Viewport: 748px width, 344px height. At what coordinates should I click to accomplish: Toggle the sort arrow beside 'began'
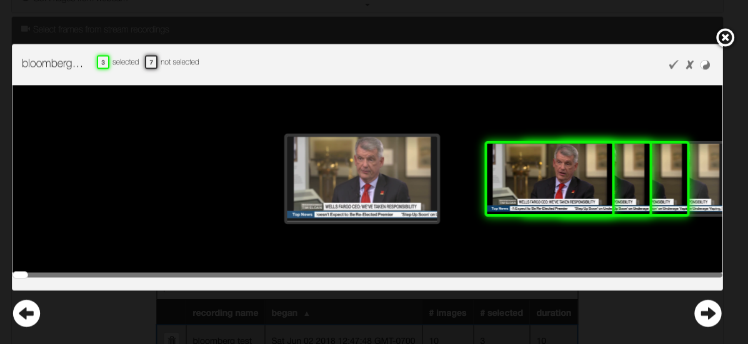(307, 313)
